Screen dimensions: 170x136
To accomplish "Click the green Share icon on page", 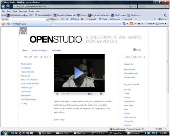I will coord(135,50).
